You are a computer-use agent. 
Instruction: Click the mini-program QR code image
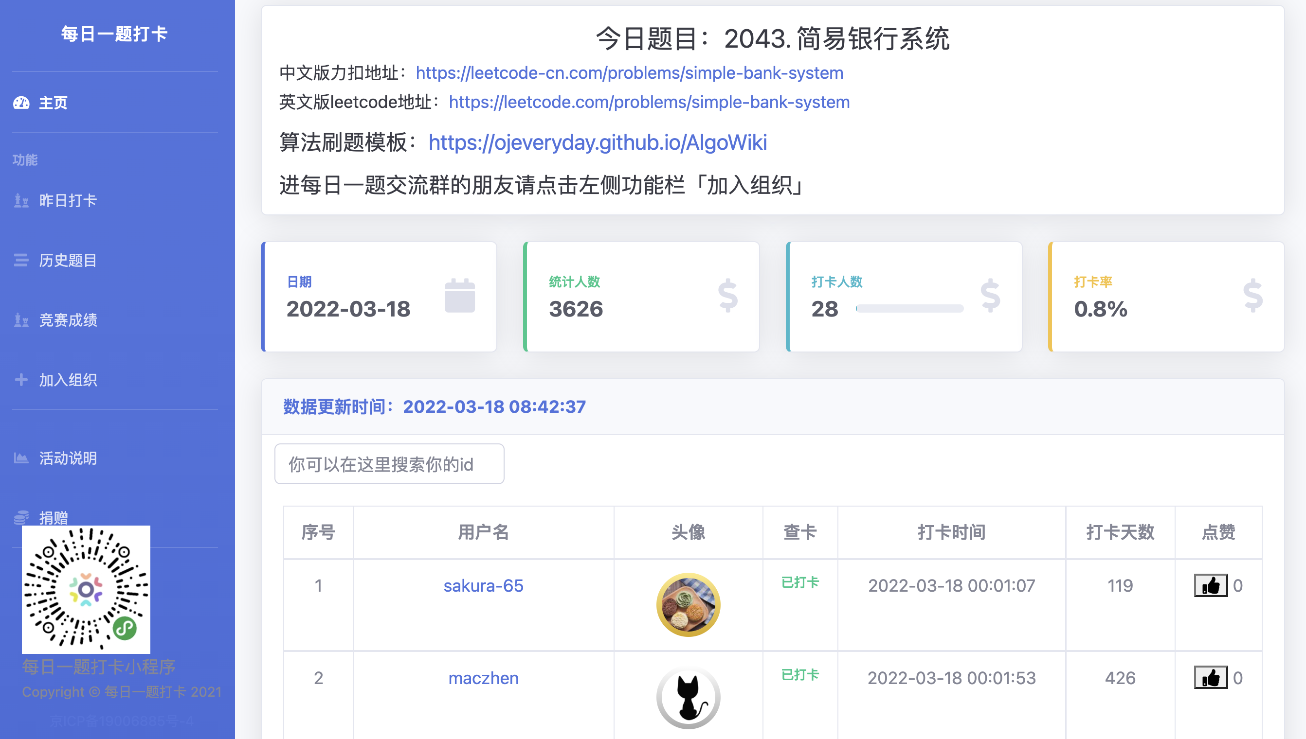coord(86,590)
